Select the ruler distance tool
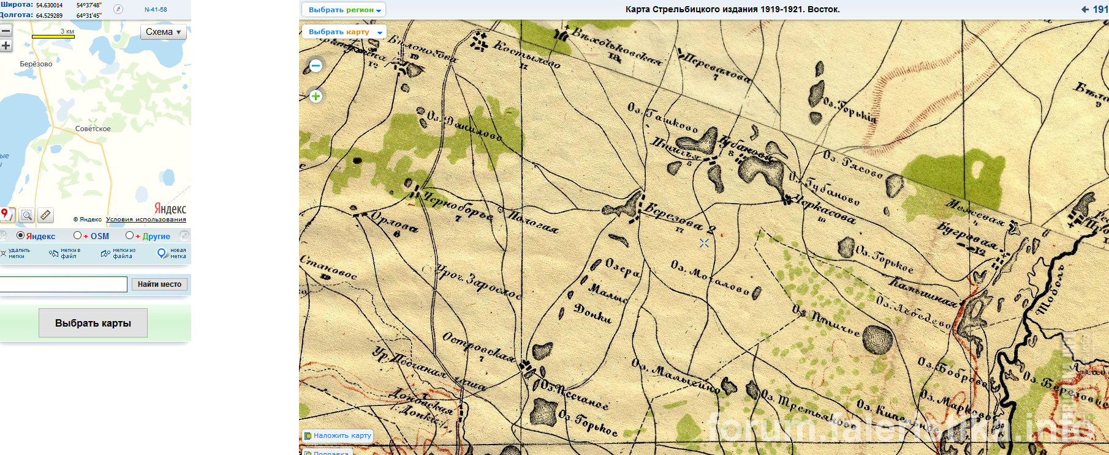 point(45,215)
